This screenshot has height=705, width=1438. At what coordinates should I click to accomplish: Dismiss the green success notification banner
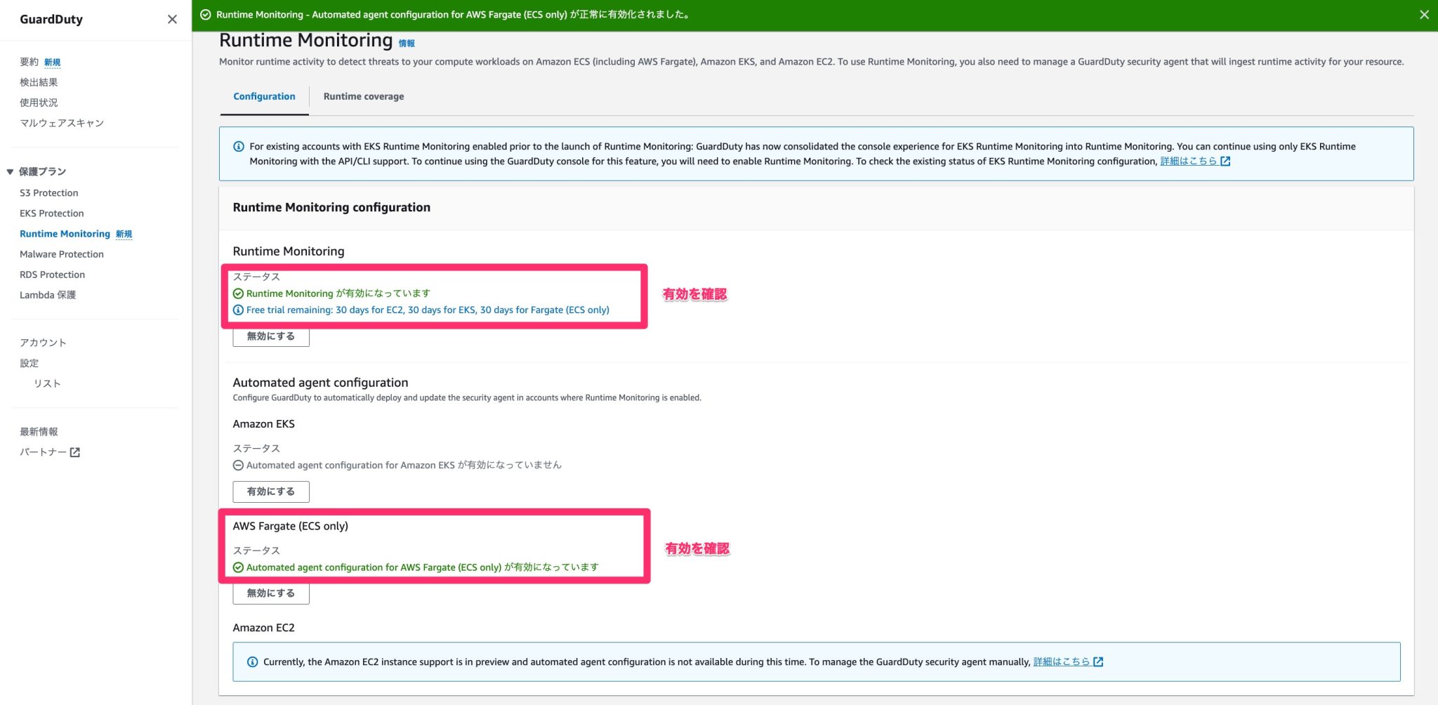(1425, 12)
